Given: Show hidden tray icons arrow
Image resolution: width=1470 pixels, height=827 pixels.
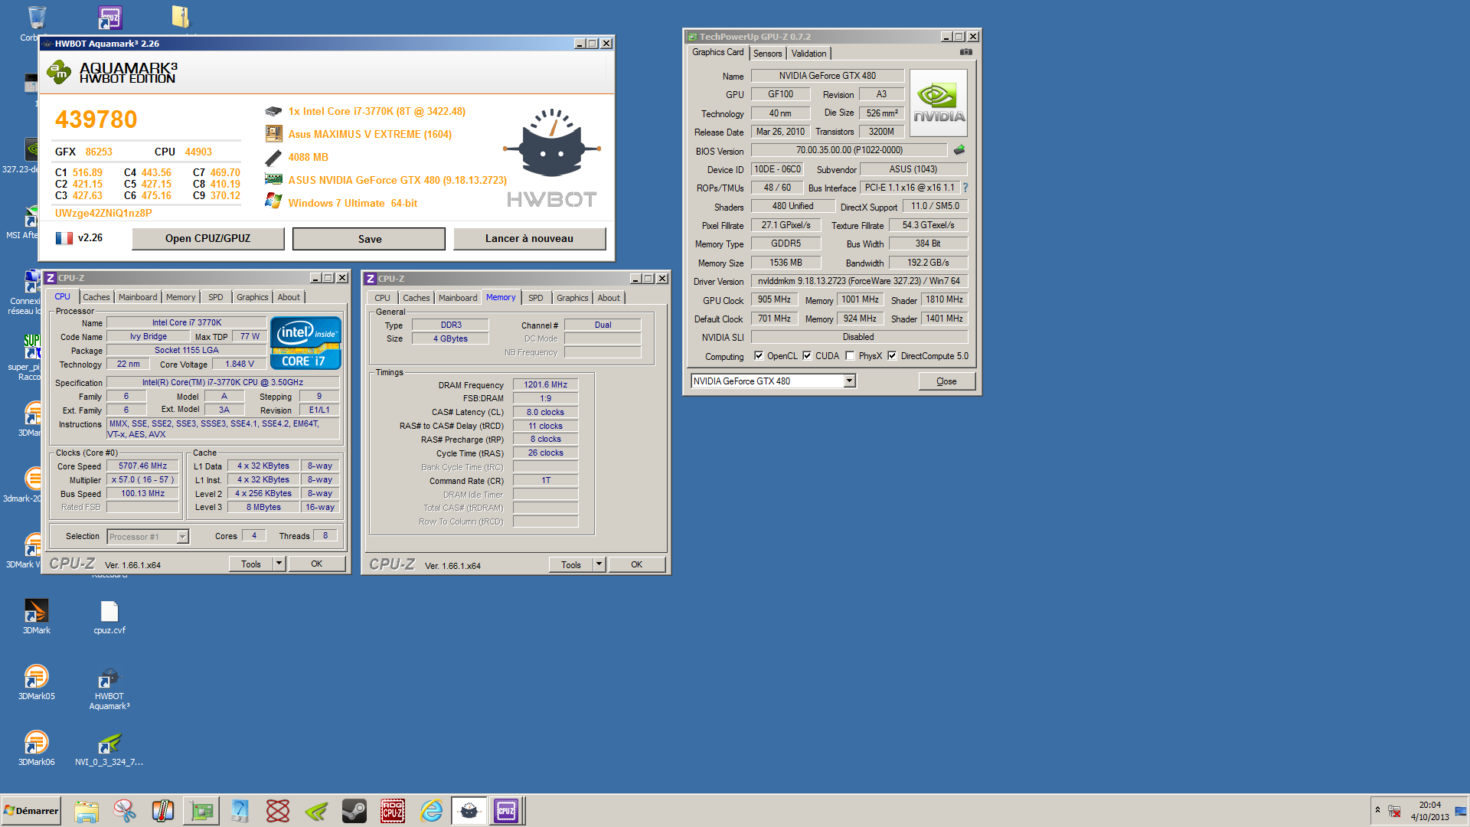Looking at the screenshot, I should pos(1377,810).
